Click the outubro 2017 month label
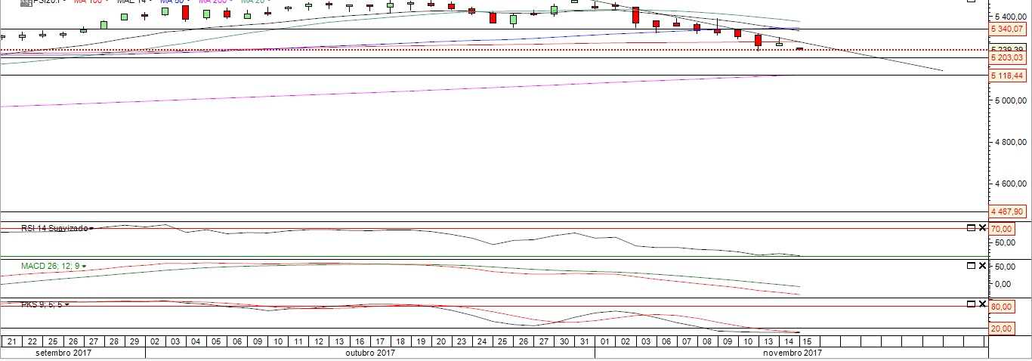1032x361 pixels. pyautogui.click(x=370, y=353)
